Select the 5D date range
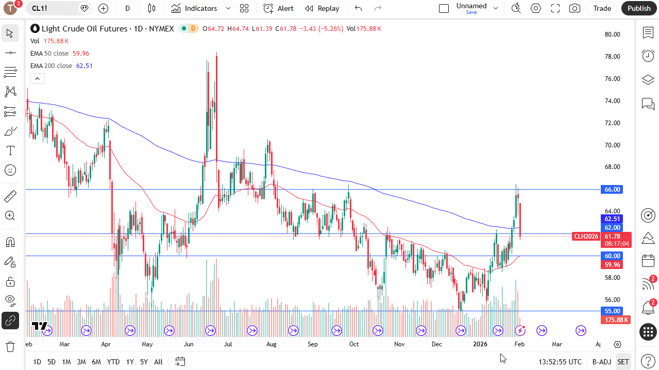 [52, 362]
